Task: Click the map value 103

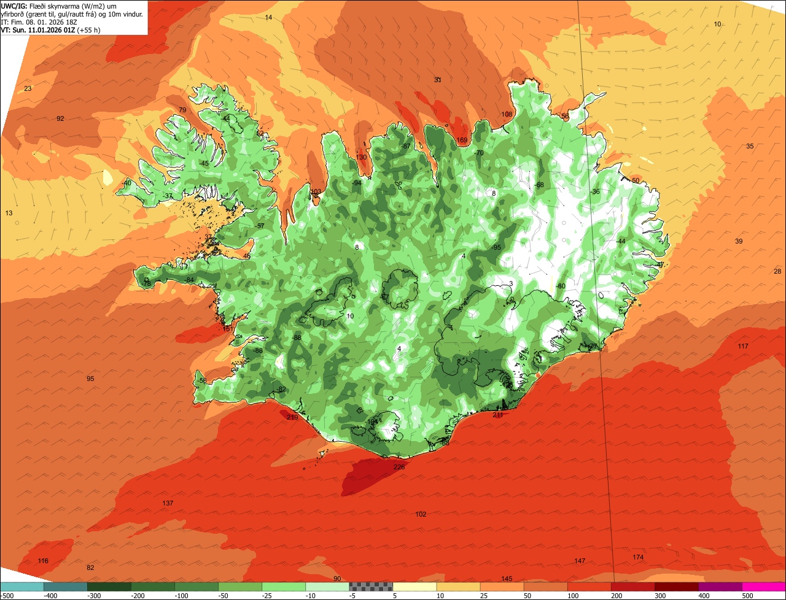Action: coord(316,192)
